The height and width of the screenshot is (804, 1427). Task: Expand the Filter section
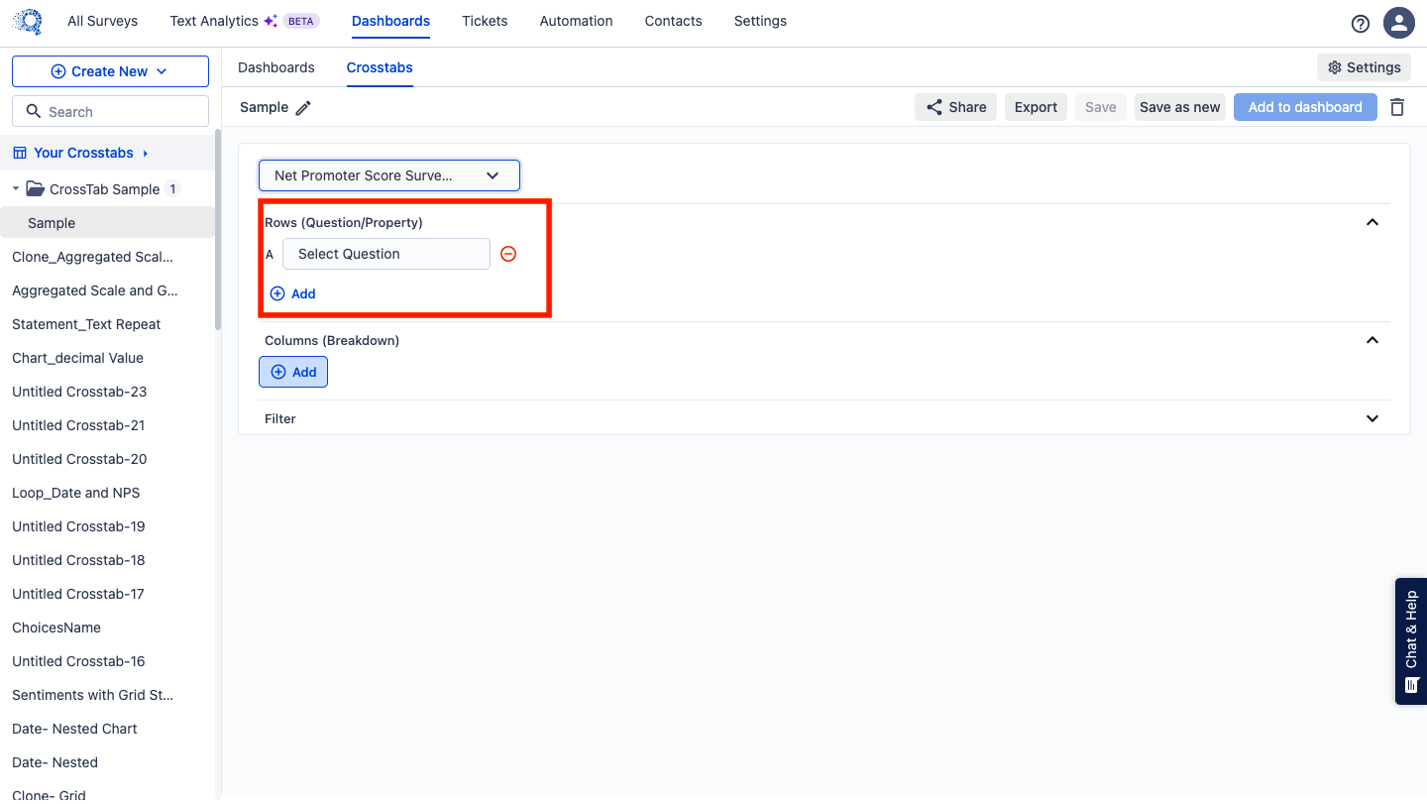pyautogui.click(x=1372, y=418)
